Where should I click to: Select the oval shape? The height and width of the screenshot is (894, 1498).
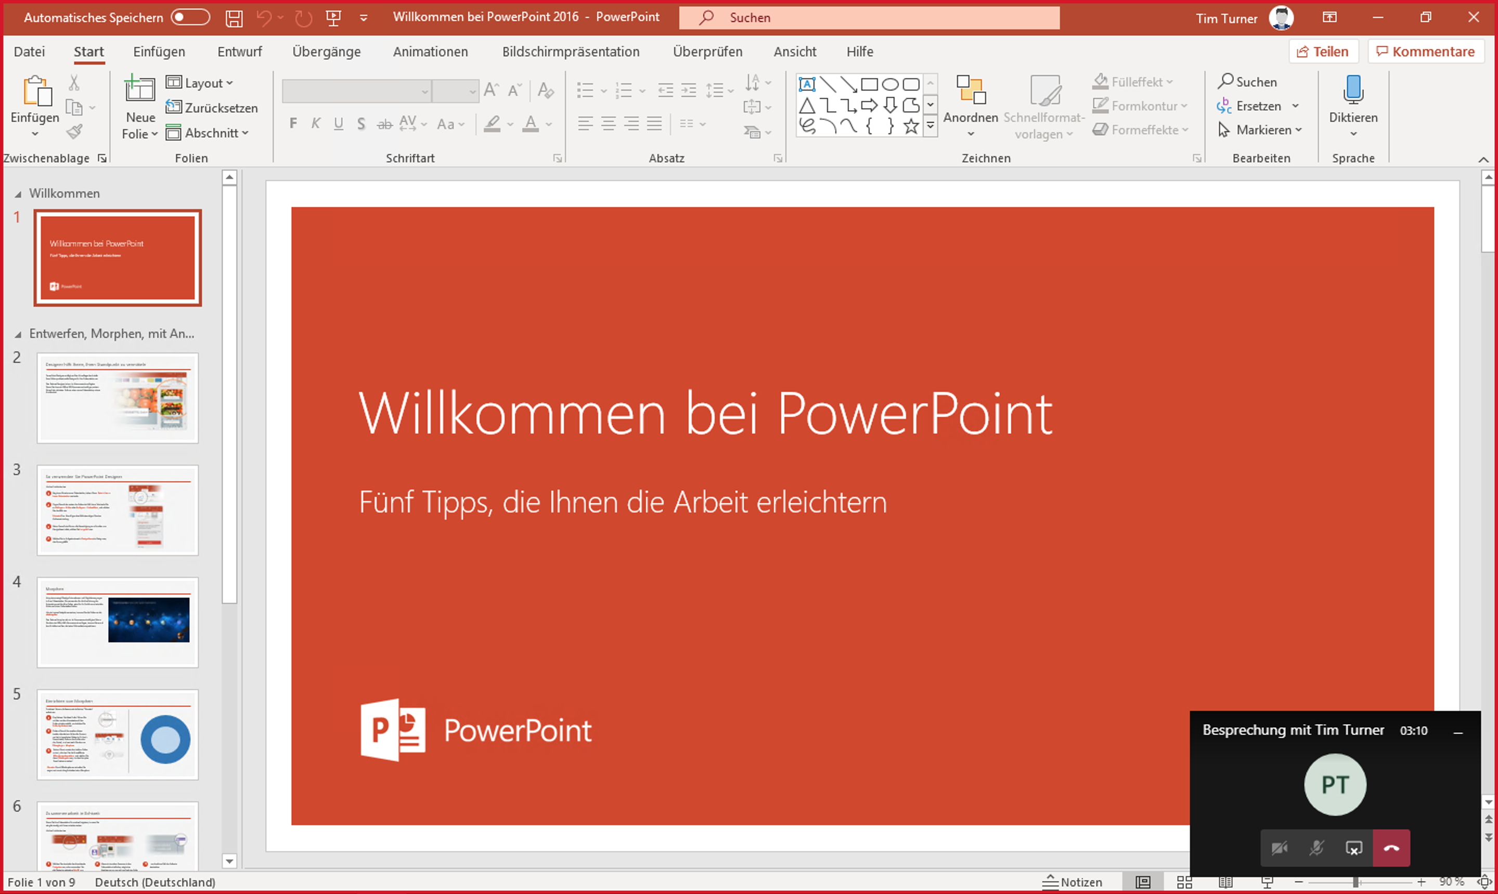coord(890,84)
